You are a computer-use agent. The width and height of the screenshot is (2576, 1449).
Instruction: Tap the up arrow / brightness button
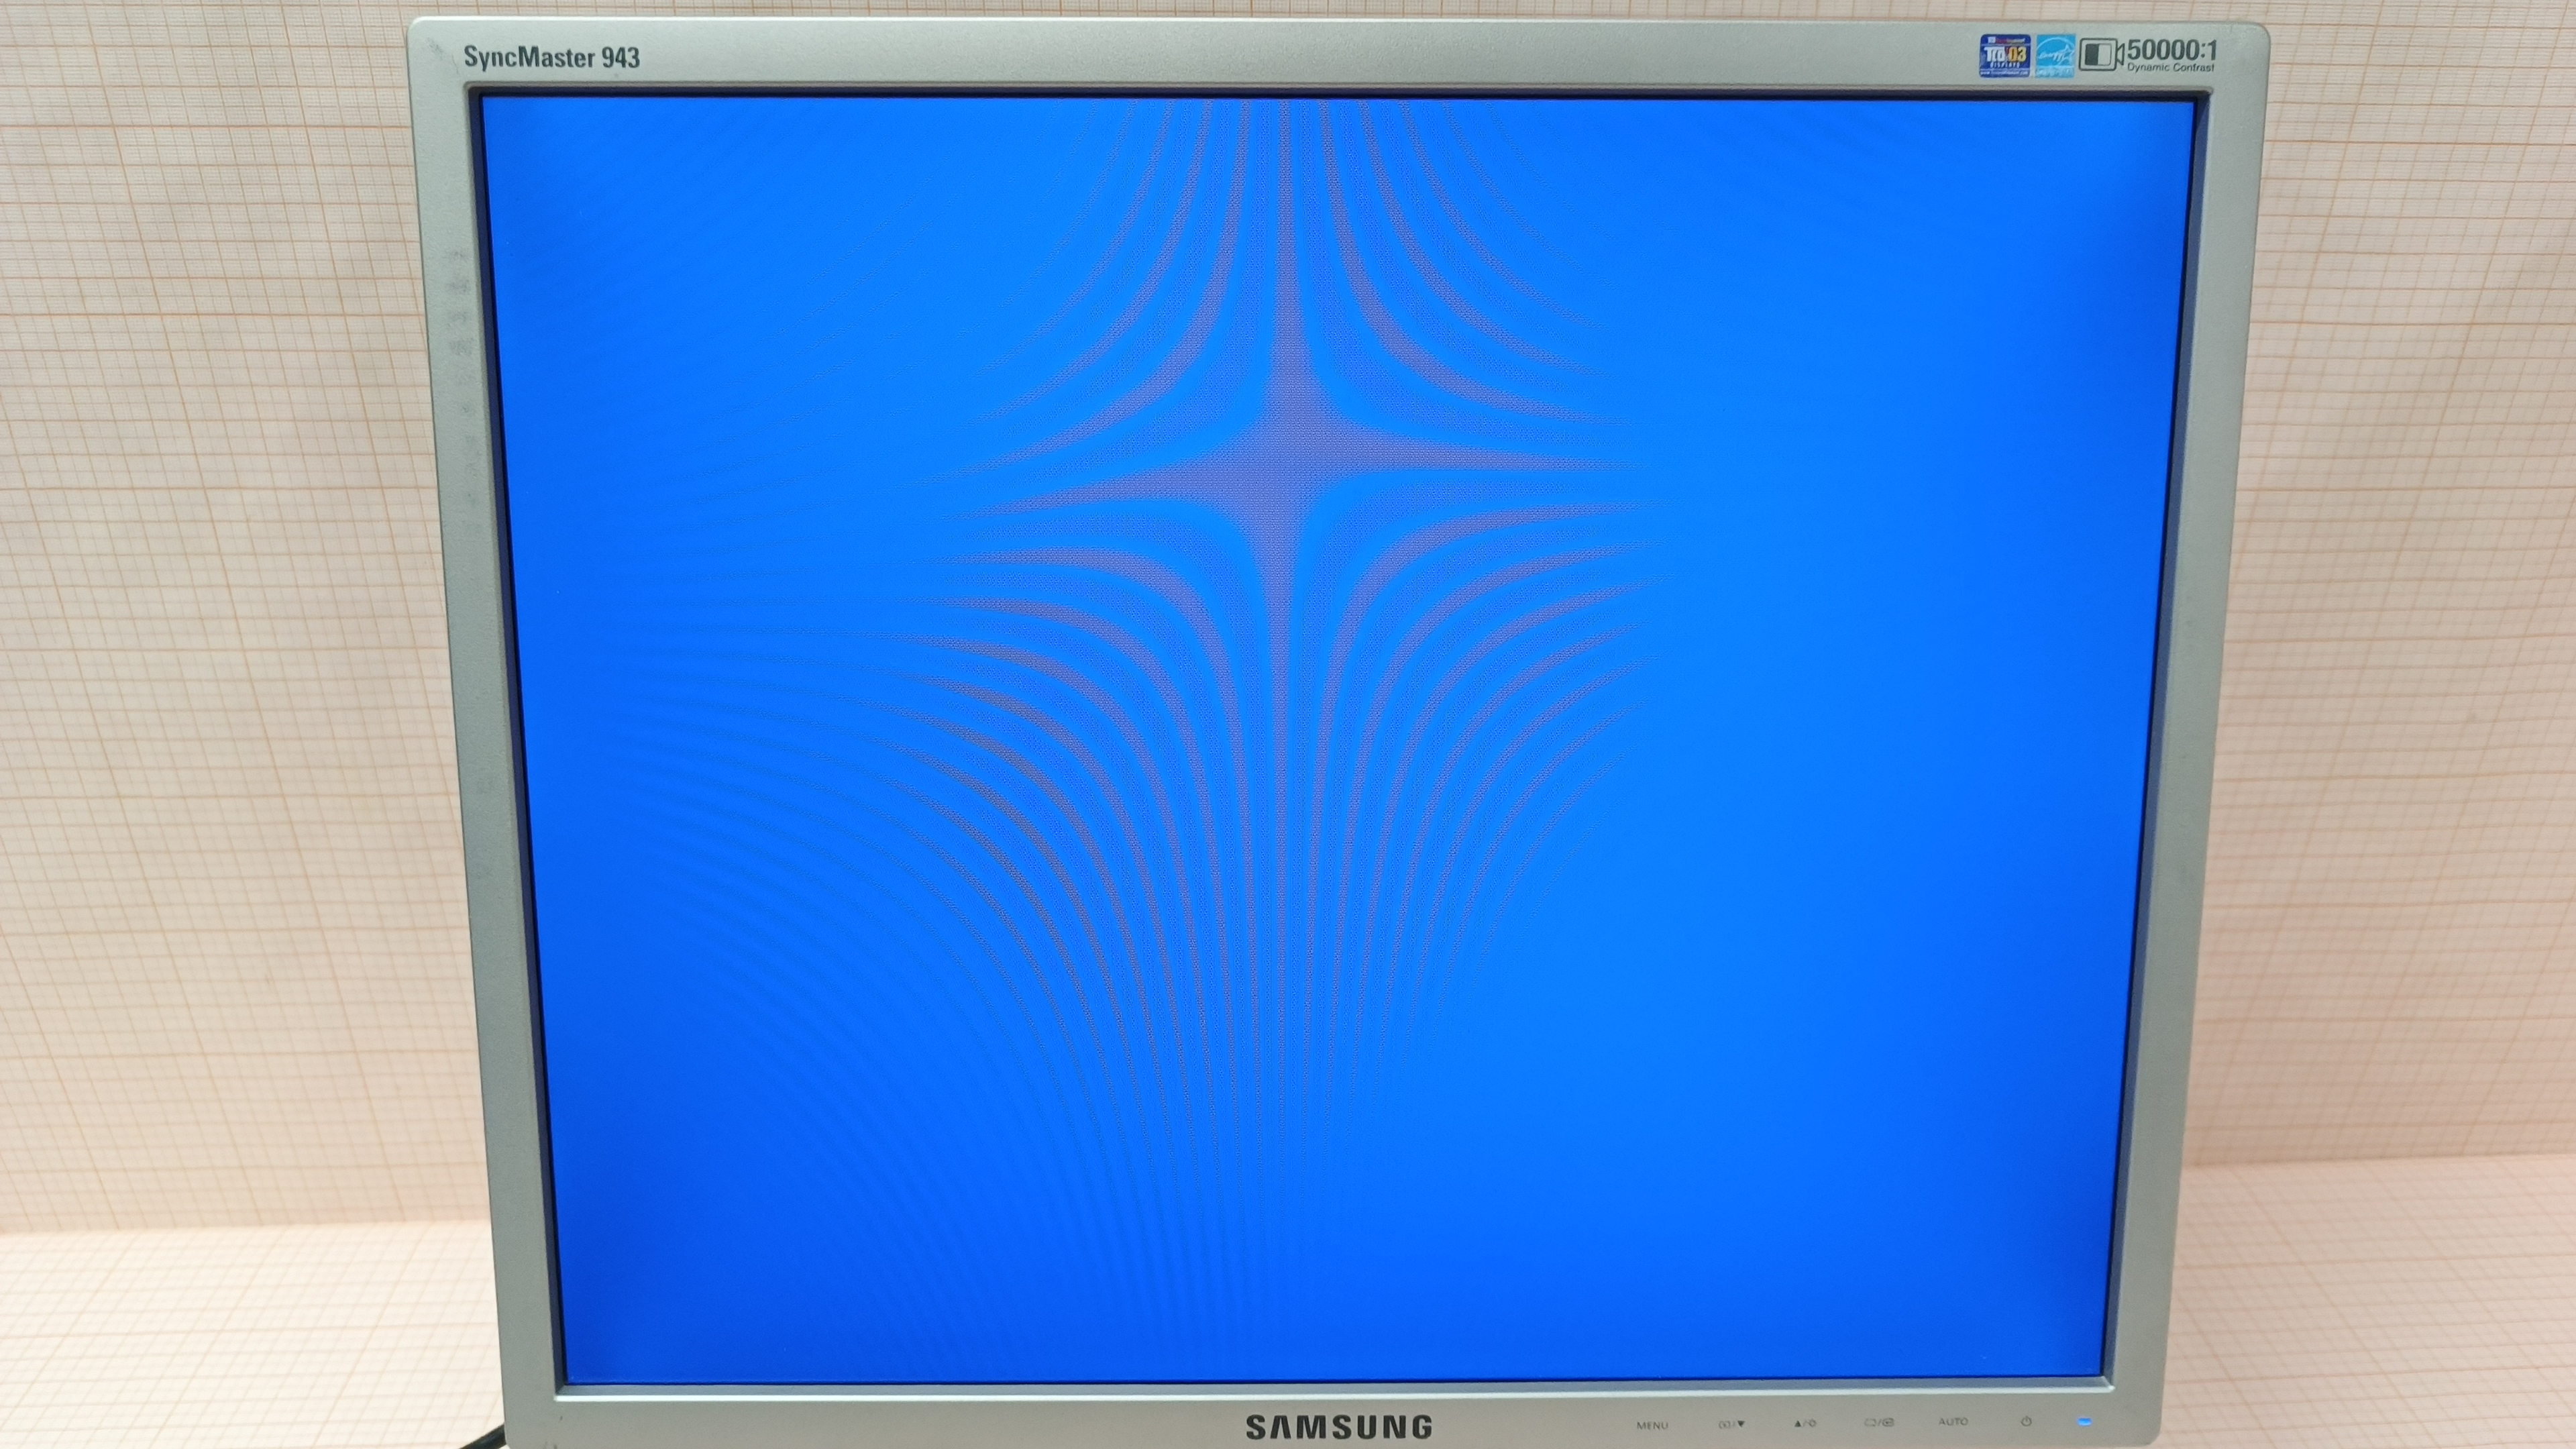pyautogui.click(x=1805, y=1424)
